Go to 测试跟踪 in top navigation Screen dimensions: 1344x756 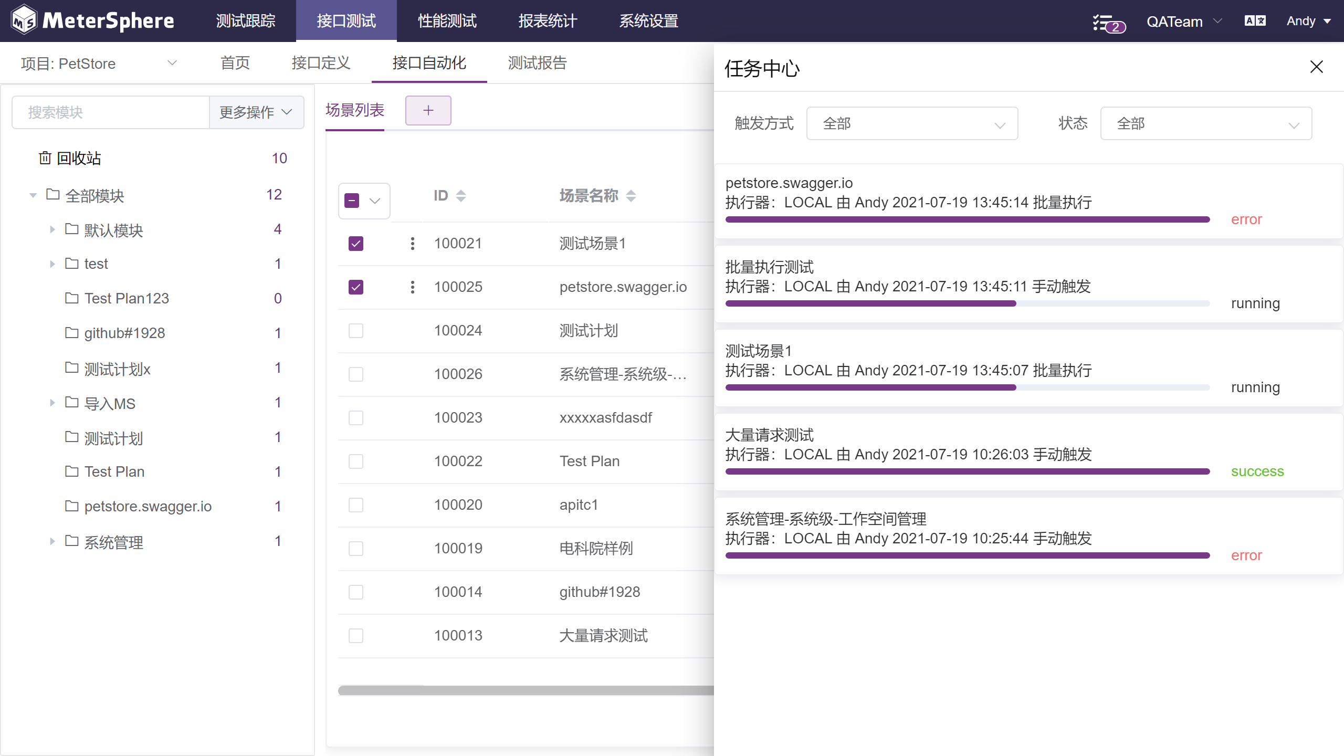(x=246, y=21)
